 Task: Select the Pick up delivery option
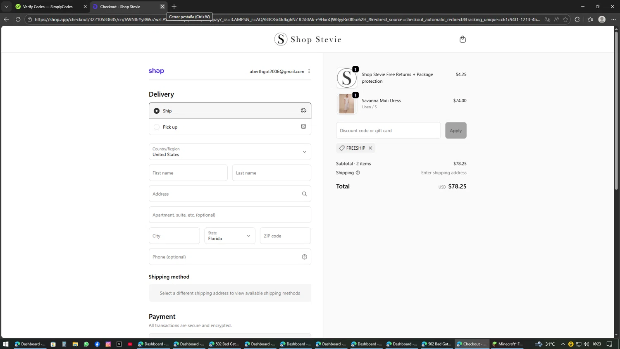point(230,127)
